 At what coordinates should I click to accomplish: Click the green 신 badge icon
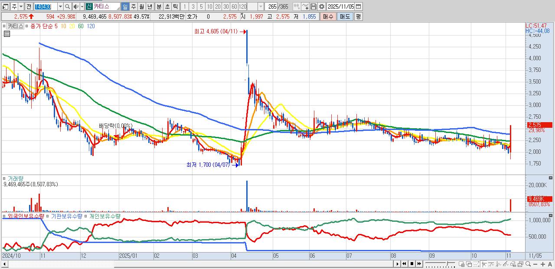[88, 6]
